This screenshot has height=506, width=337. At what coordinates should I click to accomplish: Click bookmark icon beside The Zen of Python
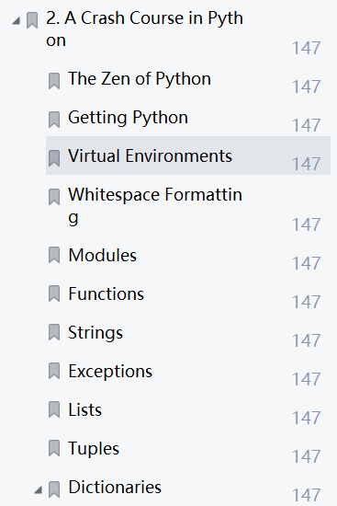(x=54, y=81)
